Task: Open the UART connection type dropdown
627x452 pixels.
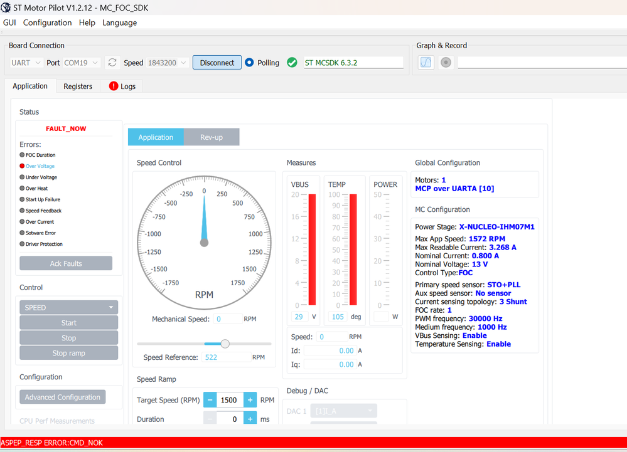Action: pos(26,63)
